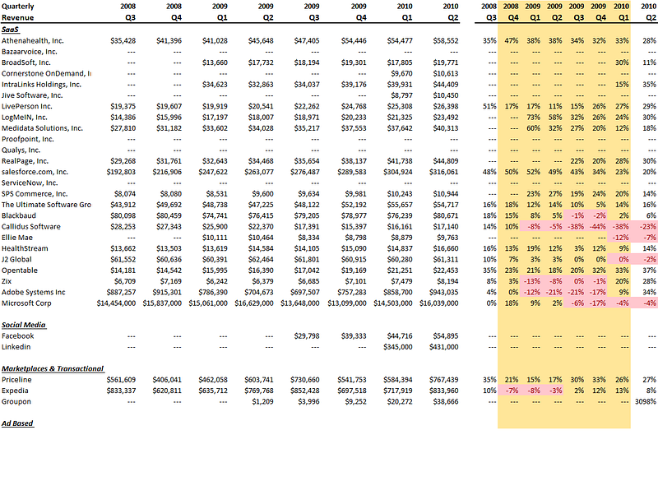This screenshot has height=481, width=658.
Task: Click the salesforce.com, Inc. row label
Action: pos(35,172)
